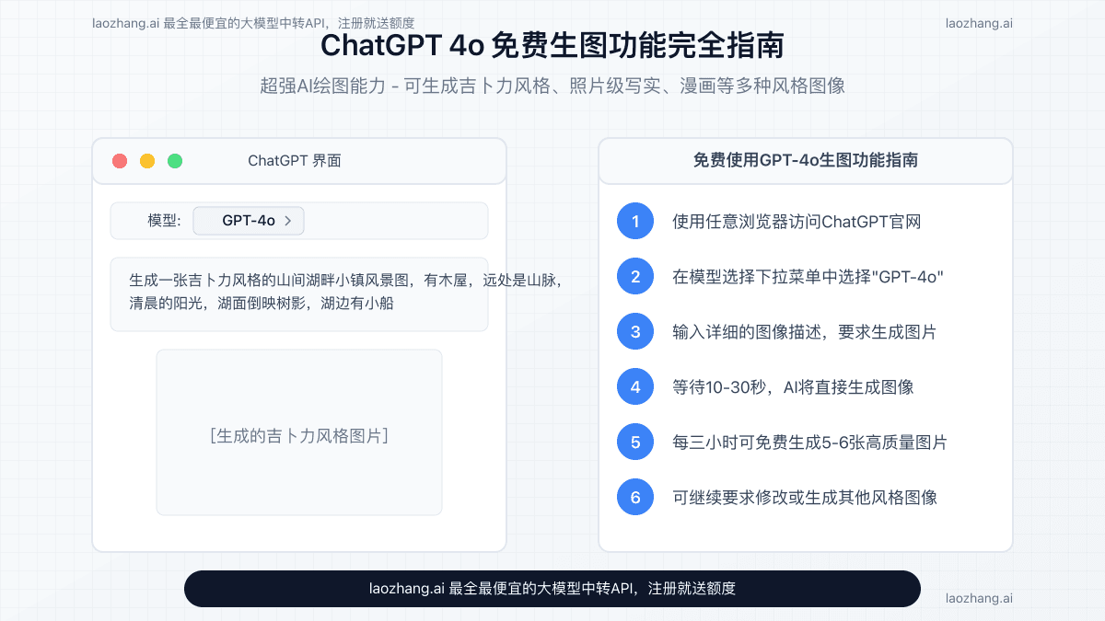Click the laozhang.ai dark banner at bottom
Screen dimensions: 1105x621
point(552,589)
